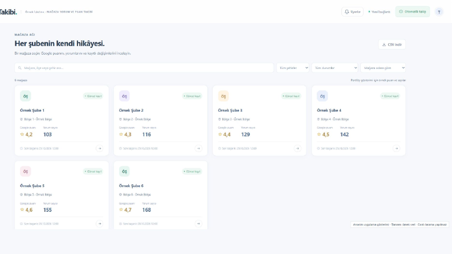Focus the store search input field

(144, 68)
